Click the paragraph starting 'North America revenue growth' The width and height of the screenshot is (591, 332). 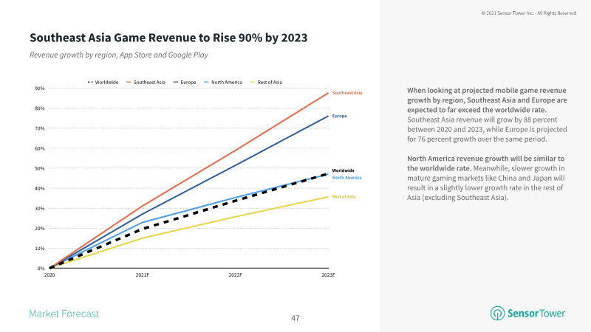[x=486, y=178]
